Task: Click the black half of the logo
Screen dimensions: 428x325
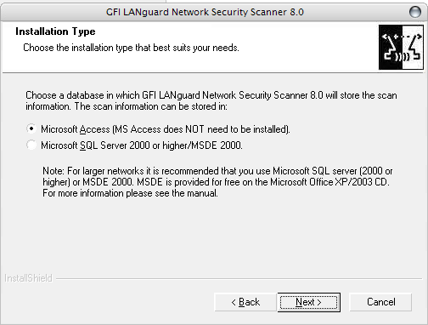Action: pos(391,47)
